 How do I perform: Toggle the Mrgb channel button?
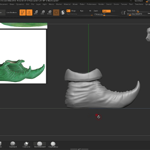pyautogui.click(x=73, y=11)
